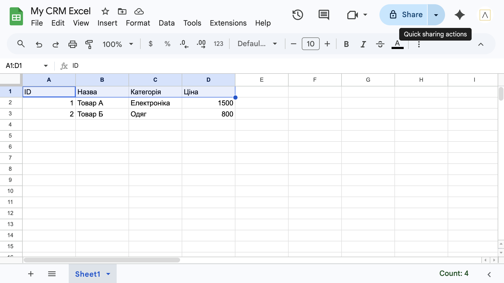This screenshot has width=504, height=283.
Task: Open the text color picker
Action: click(x=397, y=44)
